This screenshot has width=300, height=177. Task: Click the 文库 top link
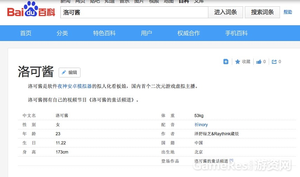click(x=199, y=1)
